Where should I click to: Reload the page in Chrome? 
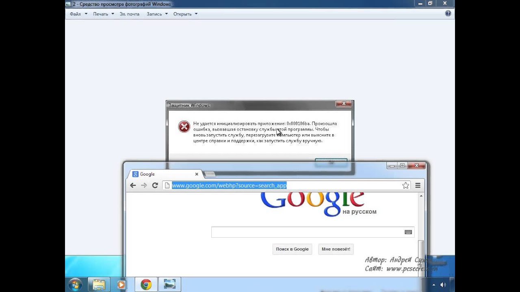[x=155, y=185]
